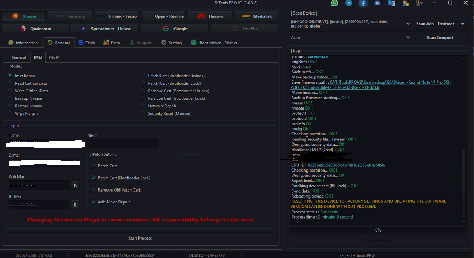The height and width of the screenshot is (258, 474).
Task: Choose the Google brand button
Action: coord(175,29)
